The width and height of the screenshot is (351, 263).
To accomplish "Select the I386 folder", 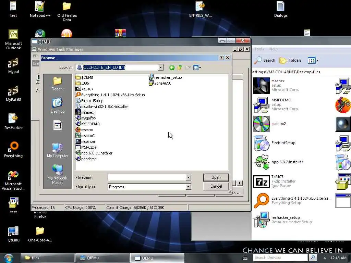I will click(82, 83).
